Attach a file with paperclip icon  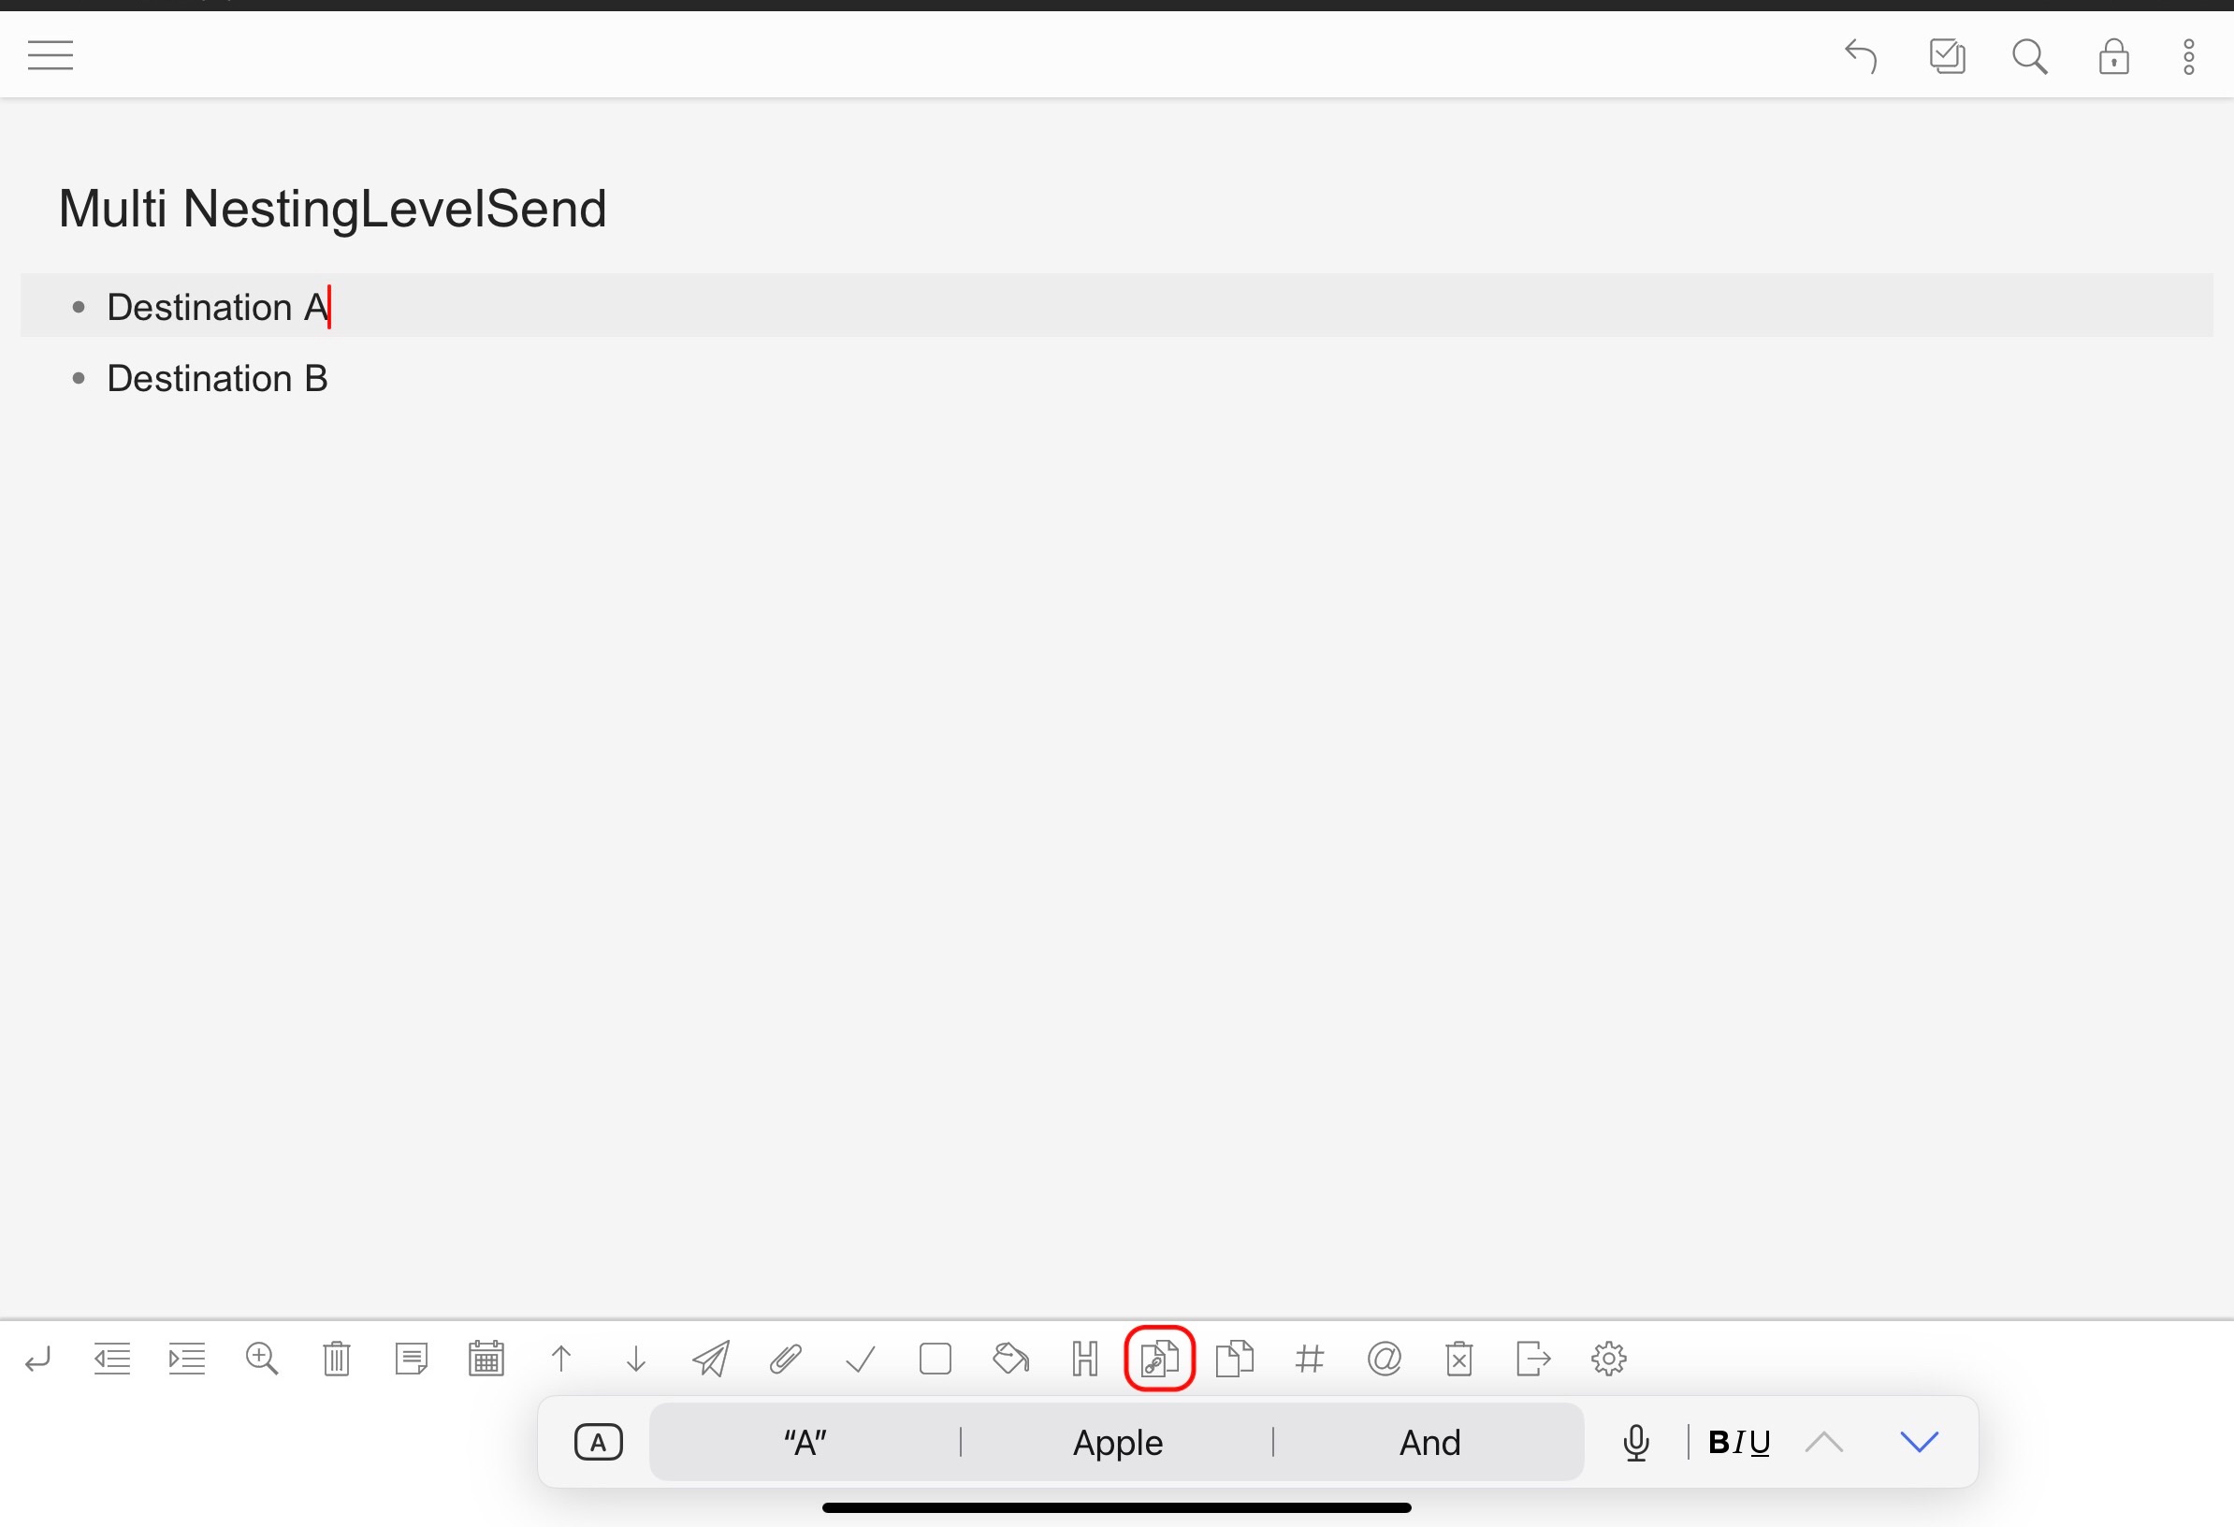[x=785, y=1359]
